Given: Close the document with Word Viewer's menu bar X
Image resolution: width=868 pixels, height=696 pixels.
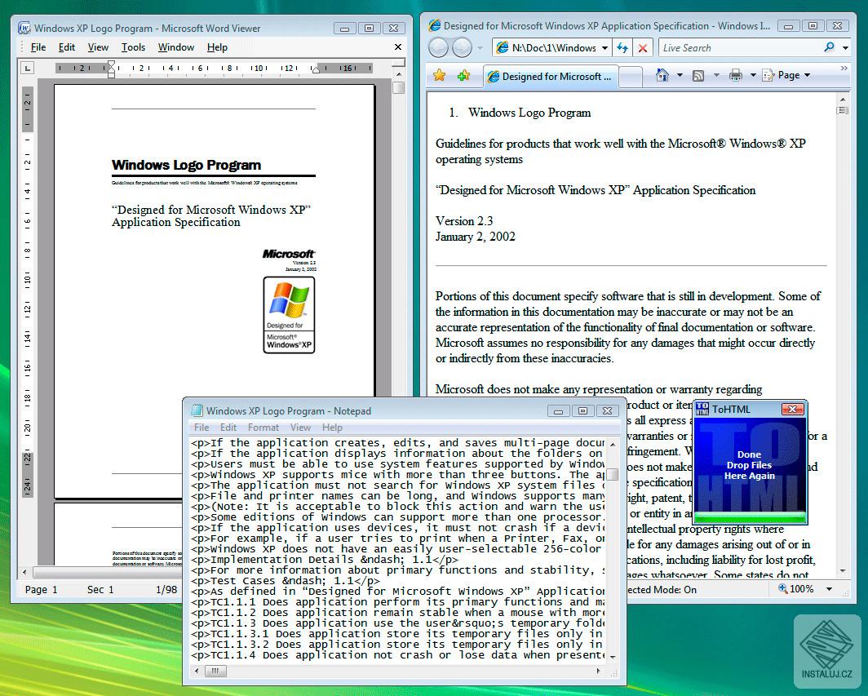Looking at the screenshot, I should click(x=397, y=47).
